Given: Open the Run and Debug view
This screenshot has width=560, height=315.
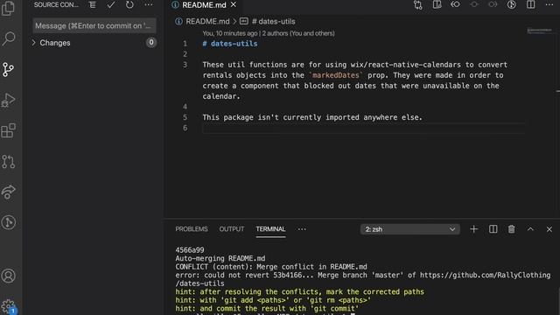Looking at the screenshot, I should 8,100.
